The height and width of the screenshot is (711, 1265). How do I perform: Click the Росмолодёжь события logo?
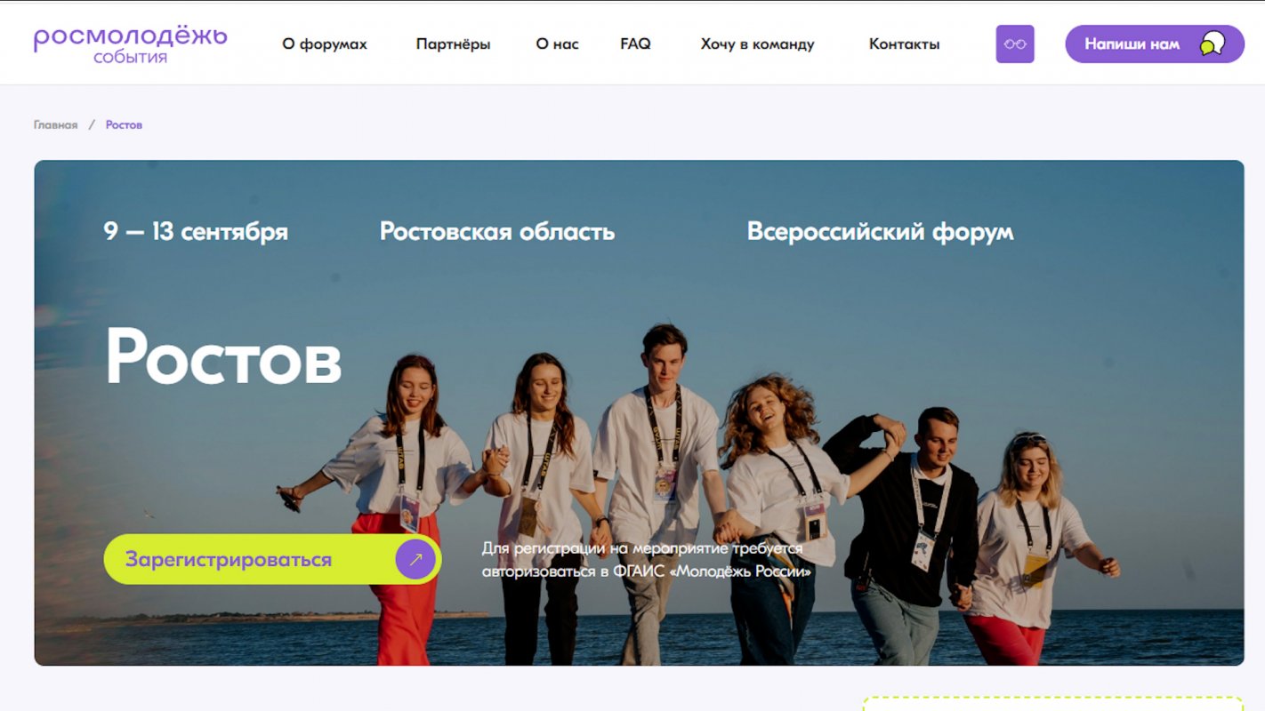pos(130,44)
